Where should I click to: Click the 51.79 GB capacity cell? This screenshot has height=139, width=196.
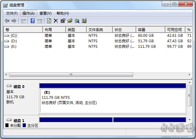146,41
